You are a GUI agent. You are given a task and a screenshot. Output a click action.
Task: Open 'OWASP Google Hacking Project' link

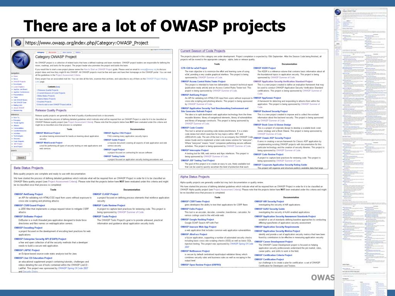point(197,219)
